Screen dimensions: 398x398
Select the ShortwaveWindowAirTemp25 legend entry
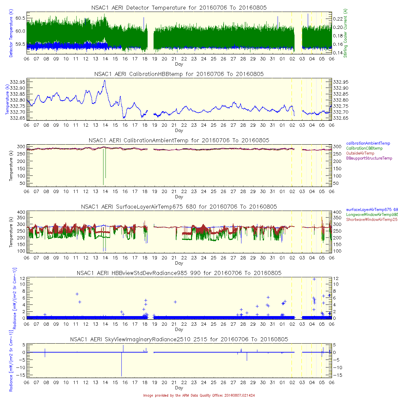click(x=371, y=220)
